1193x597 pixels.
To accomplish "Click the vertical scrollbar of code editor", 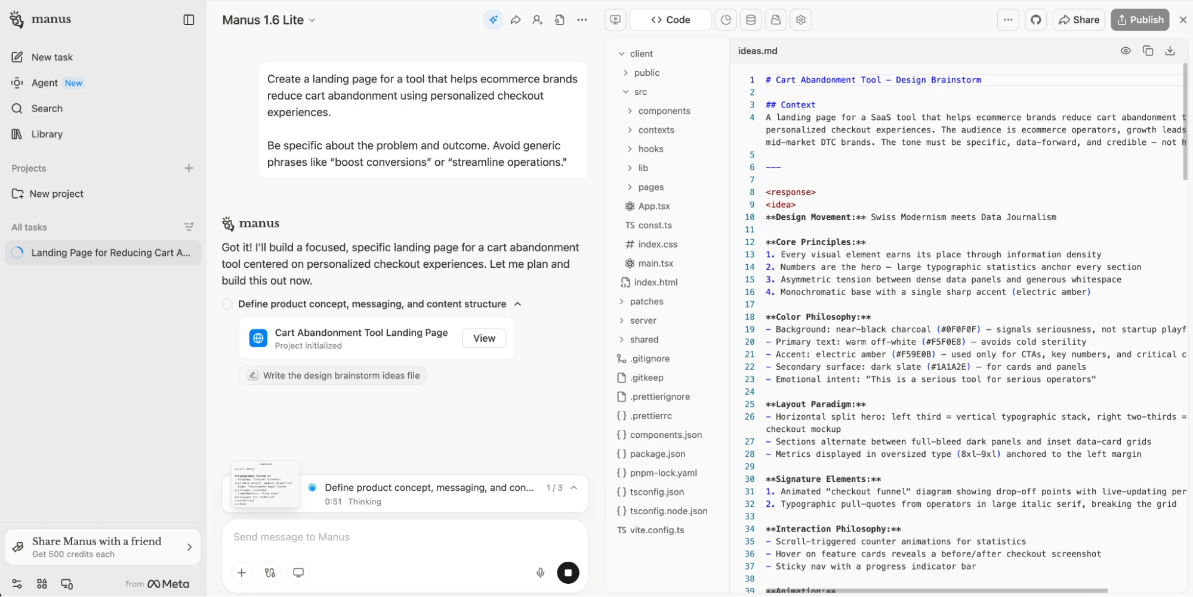I will [x=1185, y=121].
